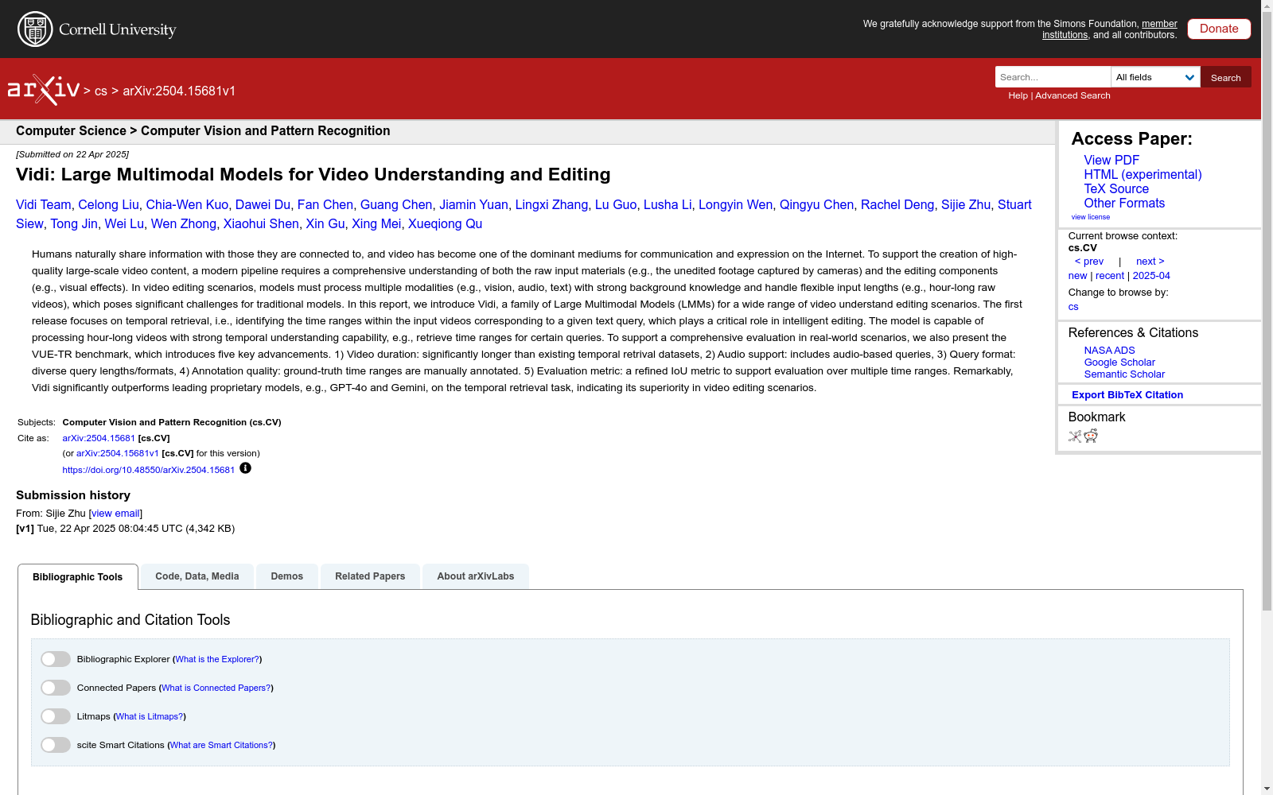Viewport: 1273px width, 795px height.
Task: Bookmark paper on Reddit icon
Action: 1091,436
